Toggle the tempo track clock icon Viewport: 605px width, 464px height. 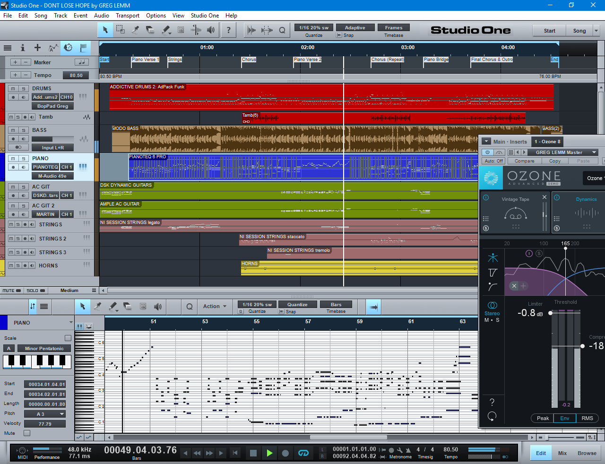coord(68,48)
